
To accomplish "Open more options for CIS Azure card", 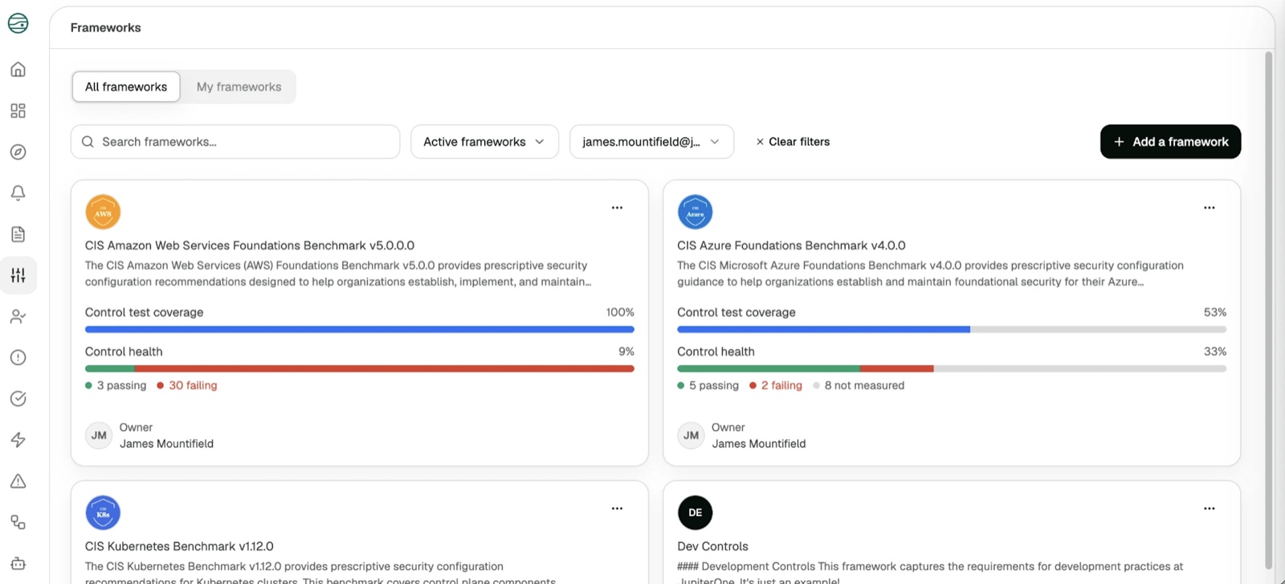I will 1210,208.
